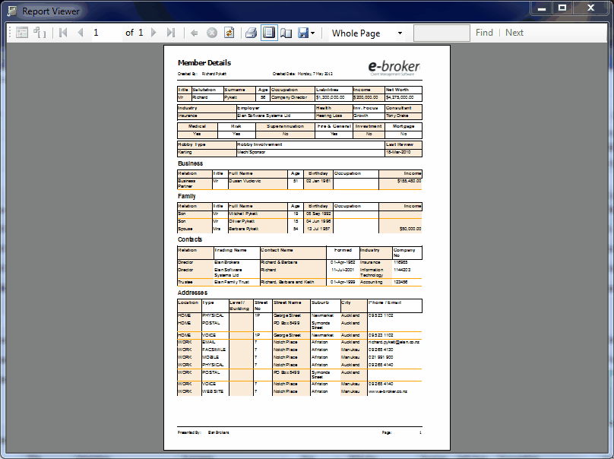Screen dimensions: 614x459
Task: Click the richard.pykett@elan.co.nz email address
Action: (394, 342)
